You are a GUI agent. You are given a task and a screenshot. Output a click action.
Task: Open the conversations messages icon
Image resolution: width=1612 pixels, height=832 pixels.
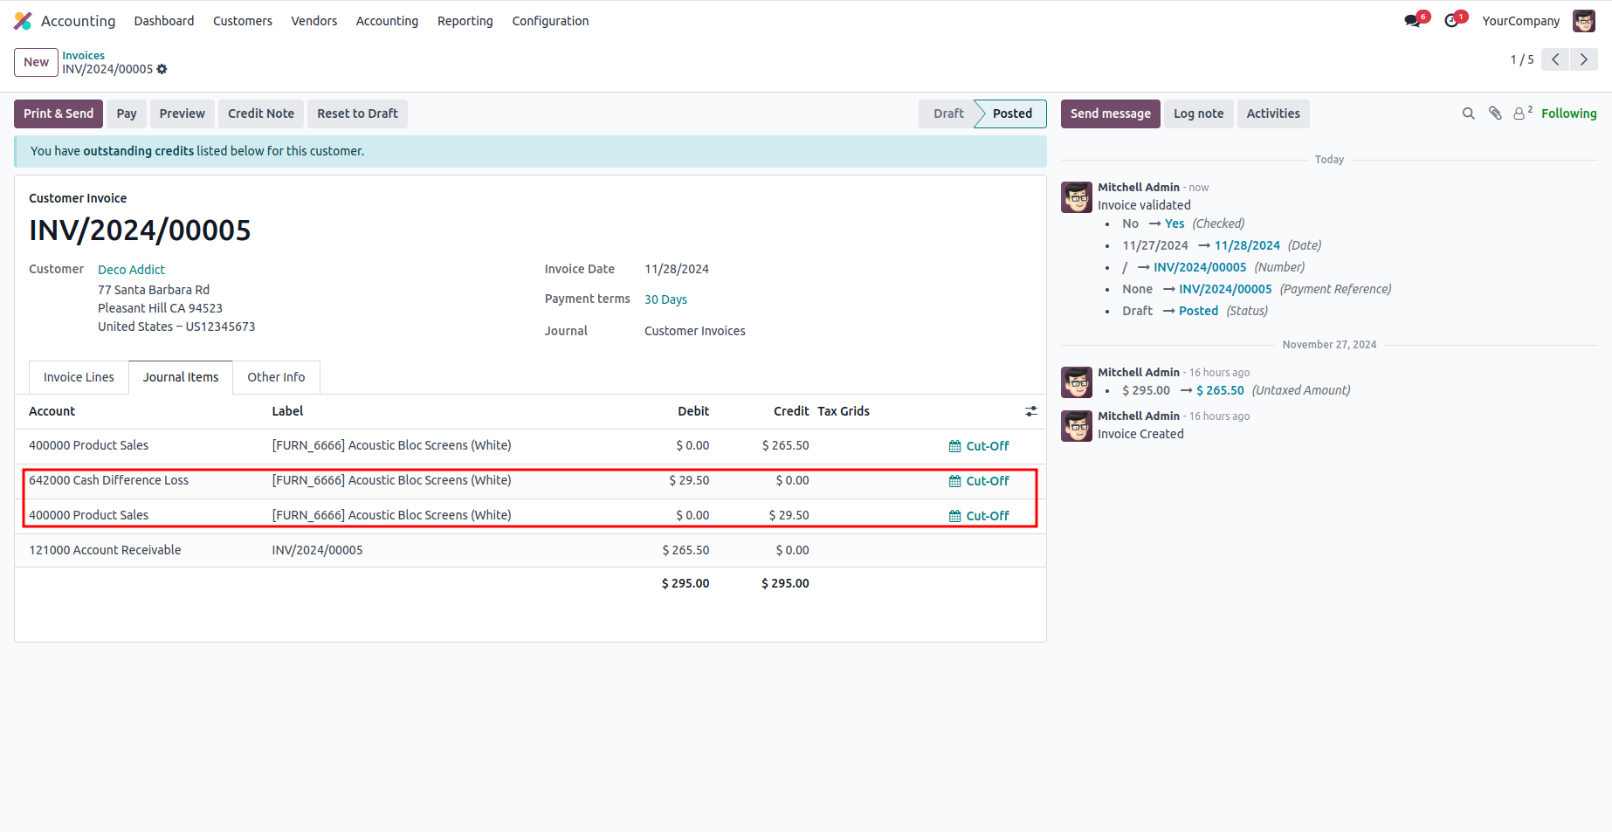[1412, 21]
